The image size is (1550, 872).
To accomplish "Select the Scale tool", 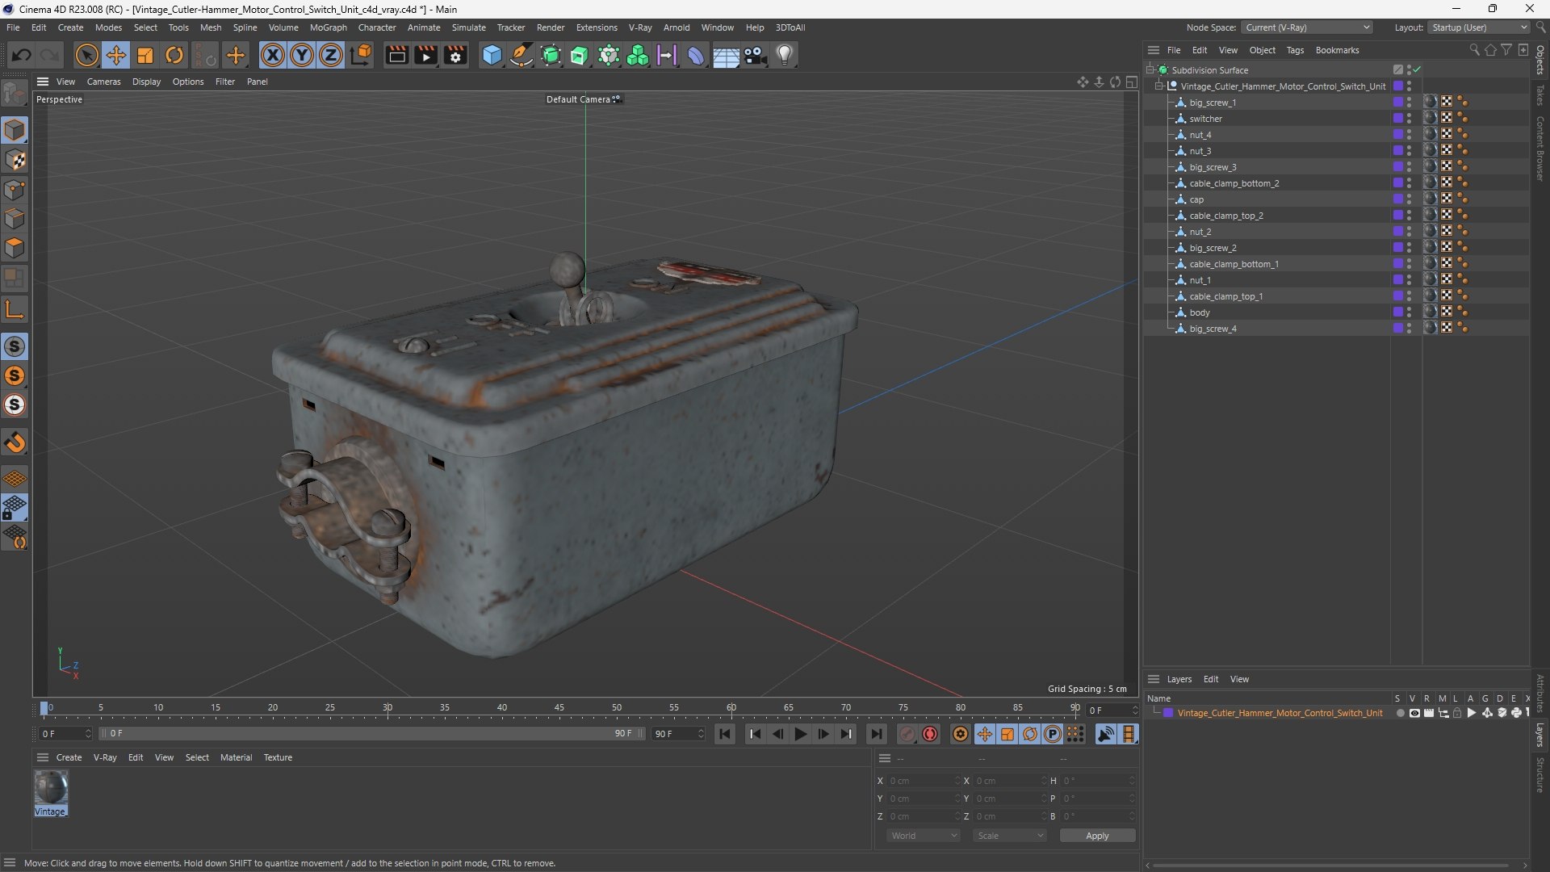I will [x=145, y=55].
